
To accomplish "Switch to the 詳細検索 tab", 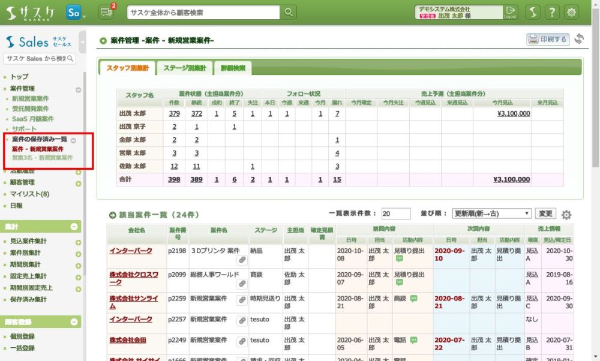I will pyautogui.click(x=233, y=68).
